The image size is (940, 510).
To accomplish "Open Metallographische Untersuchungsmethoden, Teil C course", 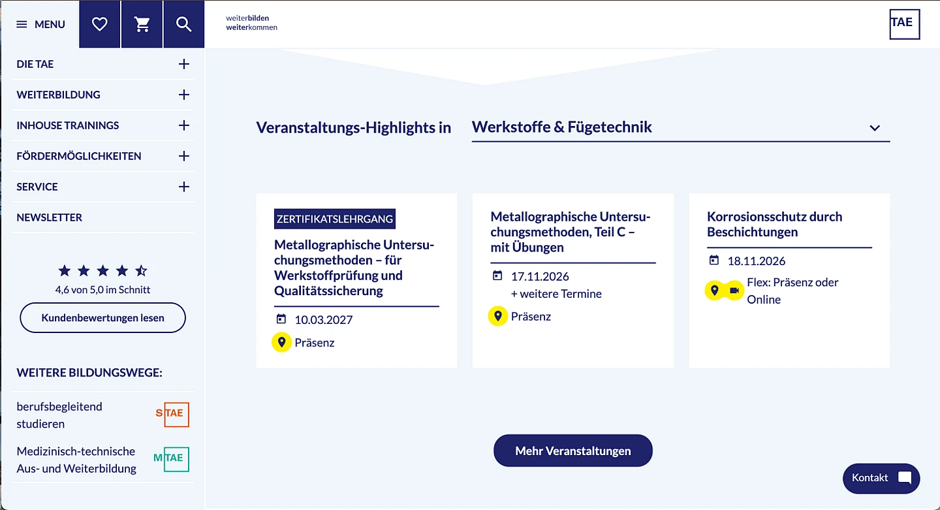I will 571,232.
